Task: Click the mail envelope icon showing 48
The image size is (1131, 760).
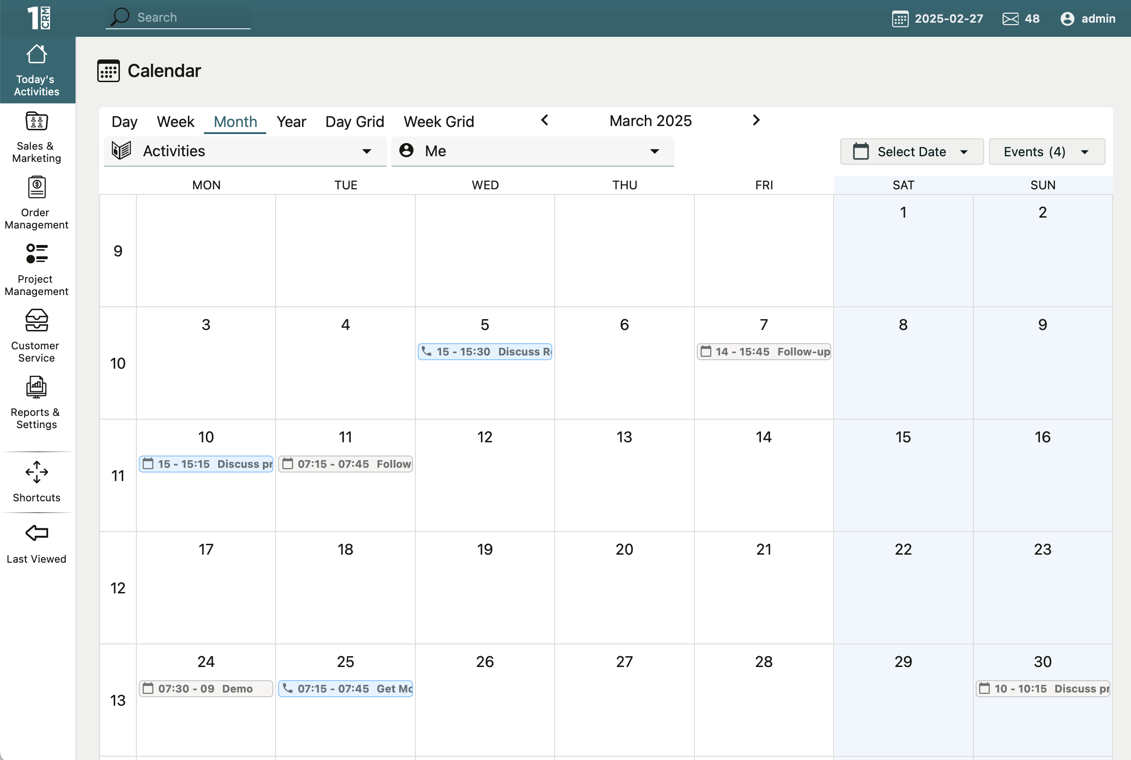Action: tap(1010, 19)
